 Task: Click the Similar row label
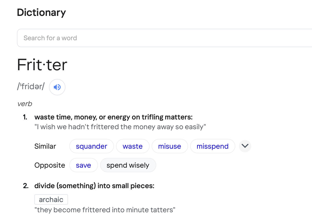[45, 146]
